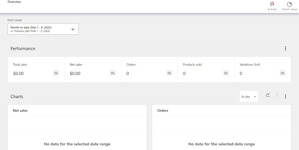The width and height of the screenshot is (299, 150).
Task: Select the Products sold performance card
Action: tap(206, 69)
